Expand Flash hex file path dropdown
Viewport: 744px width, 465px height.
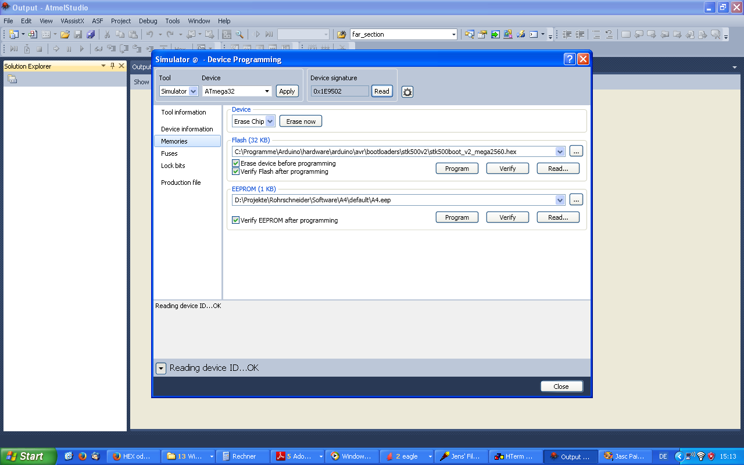pyautogui.click(x=560, y=152)
